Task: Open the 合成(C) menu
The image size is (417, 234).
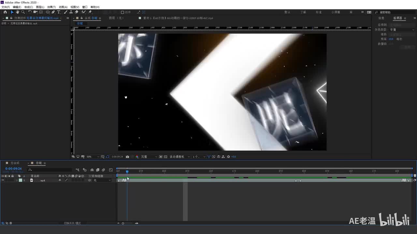Action: click(29, 7)
